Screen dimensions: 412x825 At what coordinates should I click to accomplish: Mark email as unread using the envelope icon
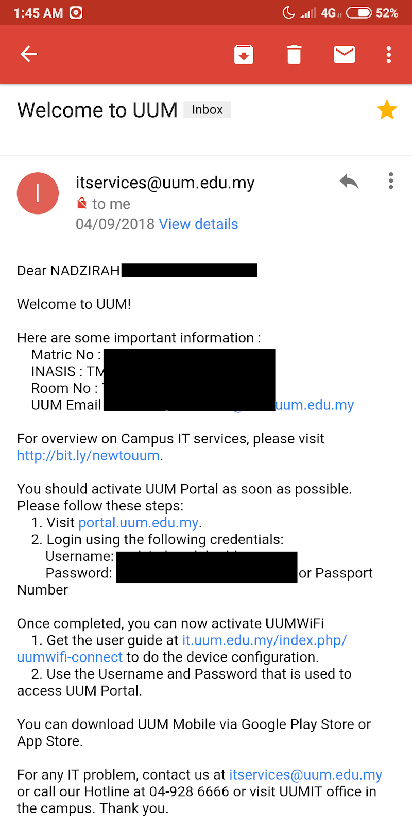tap(344, 54)
